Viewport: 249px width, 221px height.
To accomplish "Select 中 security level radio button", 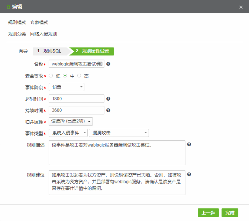I will [65, 76].
